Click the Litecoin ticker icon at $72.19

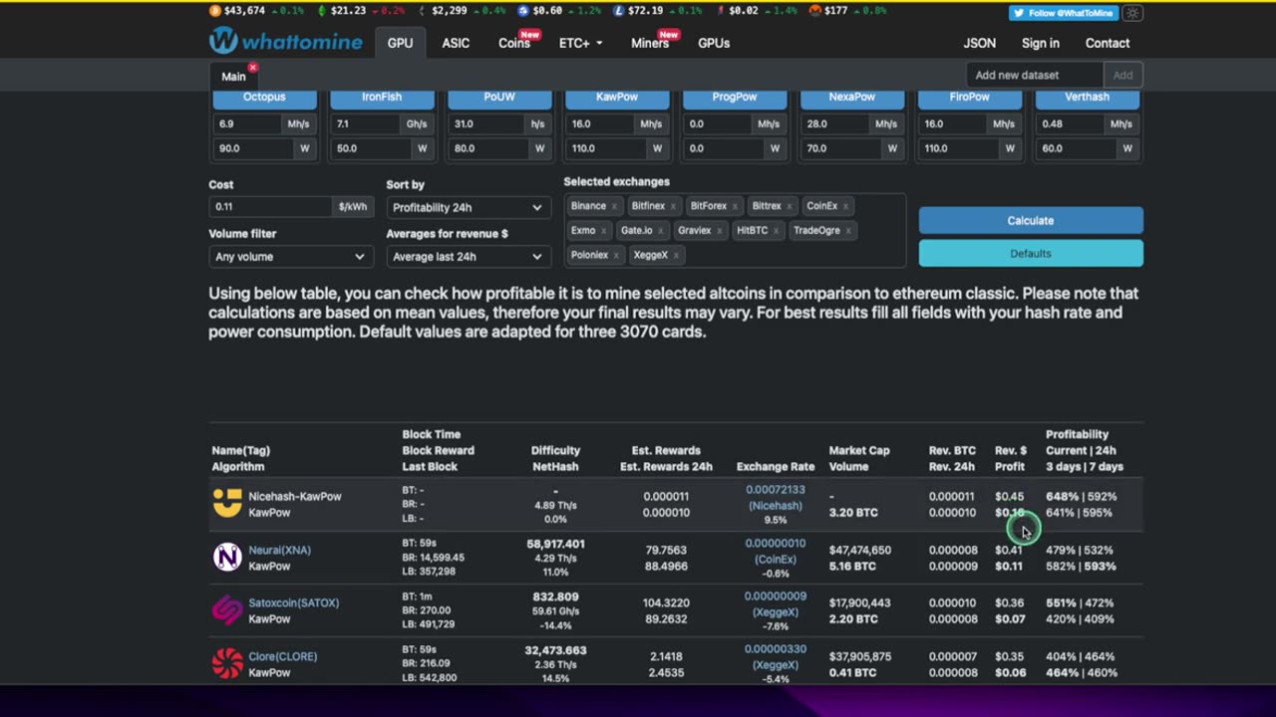[619, 11]
